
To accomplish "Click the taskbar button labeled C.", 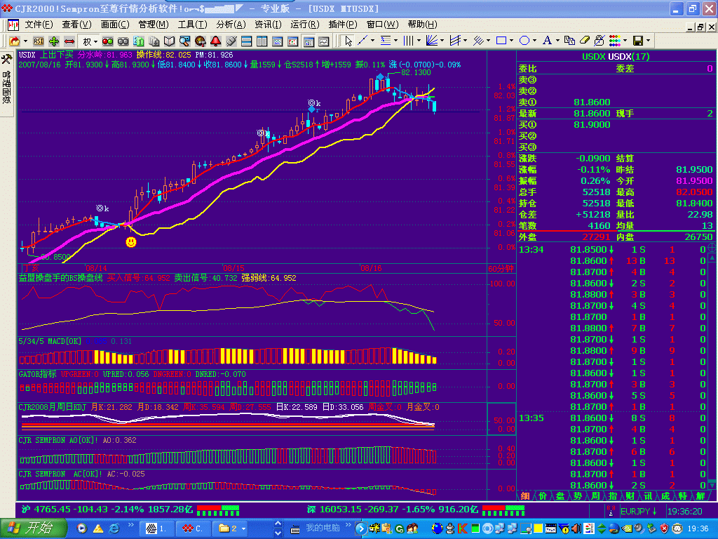I will point(192,528).
